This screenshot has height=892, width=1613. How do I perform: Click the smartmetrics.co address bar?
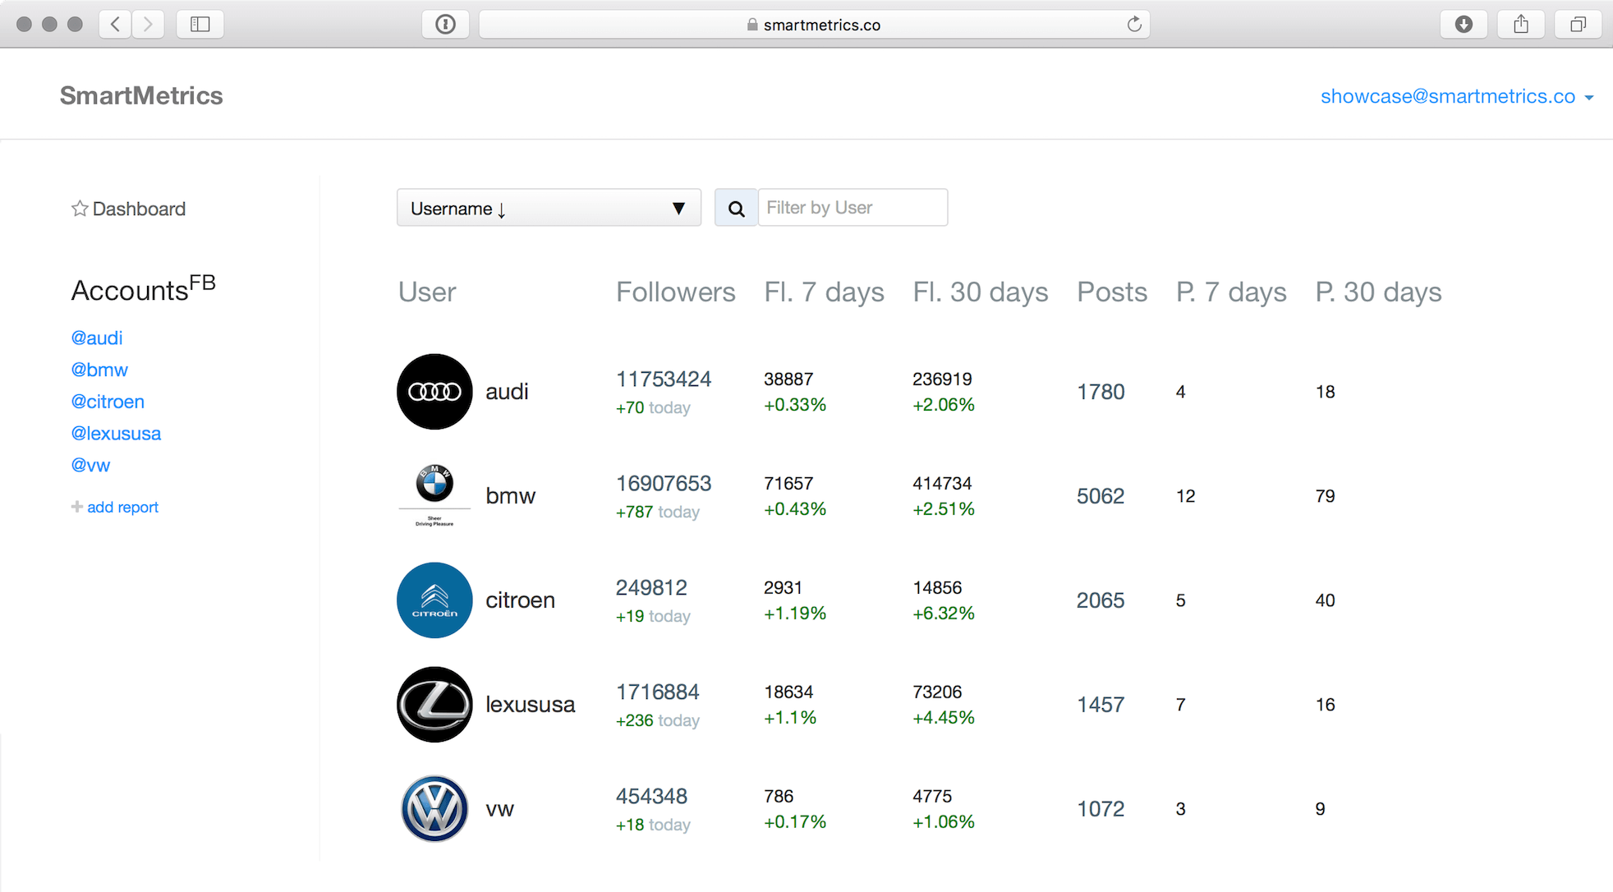point(813,25)
